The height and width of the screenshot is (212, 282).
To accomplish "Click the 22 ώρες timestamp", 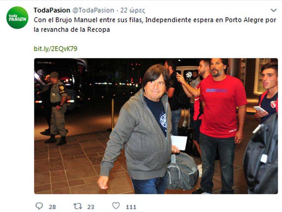I will tap(132, 10).
